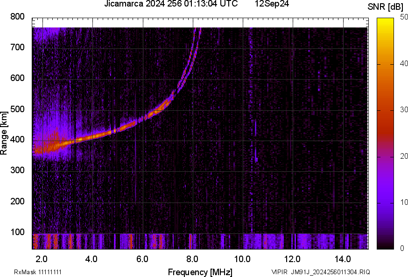
Task: Click the colorbar tick label '0'
Action: [402, 249]
